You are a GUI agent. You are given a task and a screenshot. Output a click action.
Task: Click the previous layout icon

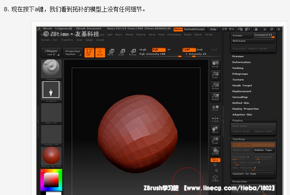240,29
